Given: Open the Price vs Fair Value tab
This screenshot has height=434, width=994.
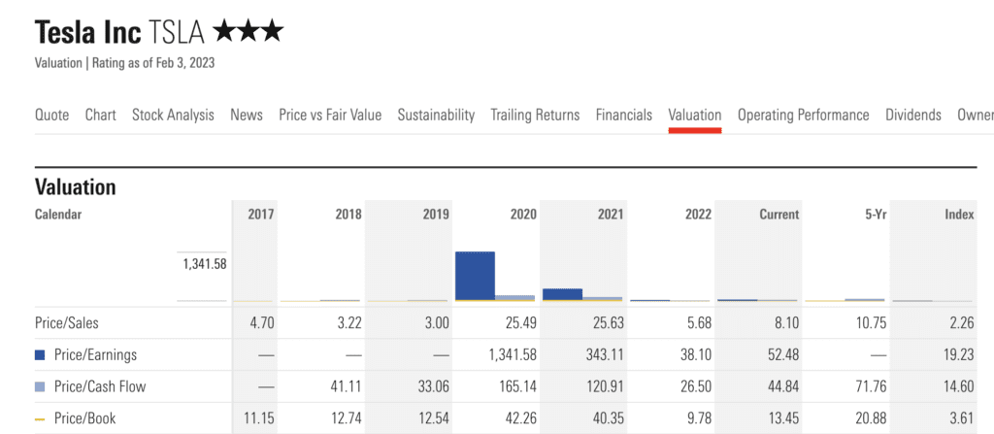Looking at the screenshot, I should click(330, 115).
